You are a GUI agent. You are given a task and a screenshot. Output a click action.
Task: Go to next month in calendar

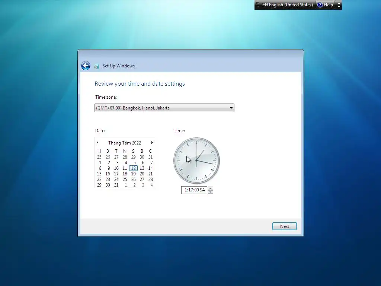[x=152, y=143]
